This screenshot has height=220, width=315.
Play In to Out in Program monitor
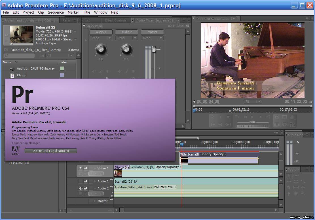click(x=228, y=125)
